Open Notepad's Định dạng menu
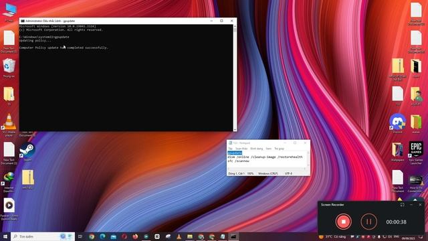 click(x=257, y=149)
